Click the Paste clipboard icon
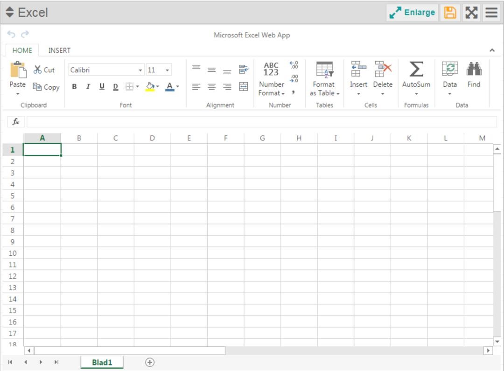Screen dimensions: 504x371 [x=18, y=70]
